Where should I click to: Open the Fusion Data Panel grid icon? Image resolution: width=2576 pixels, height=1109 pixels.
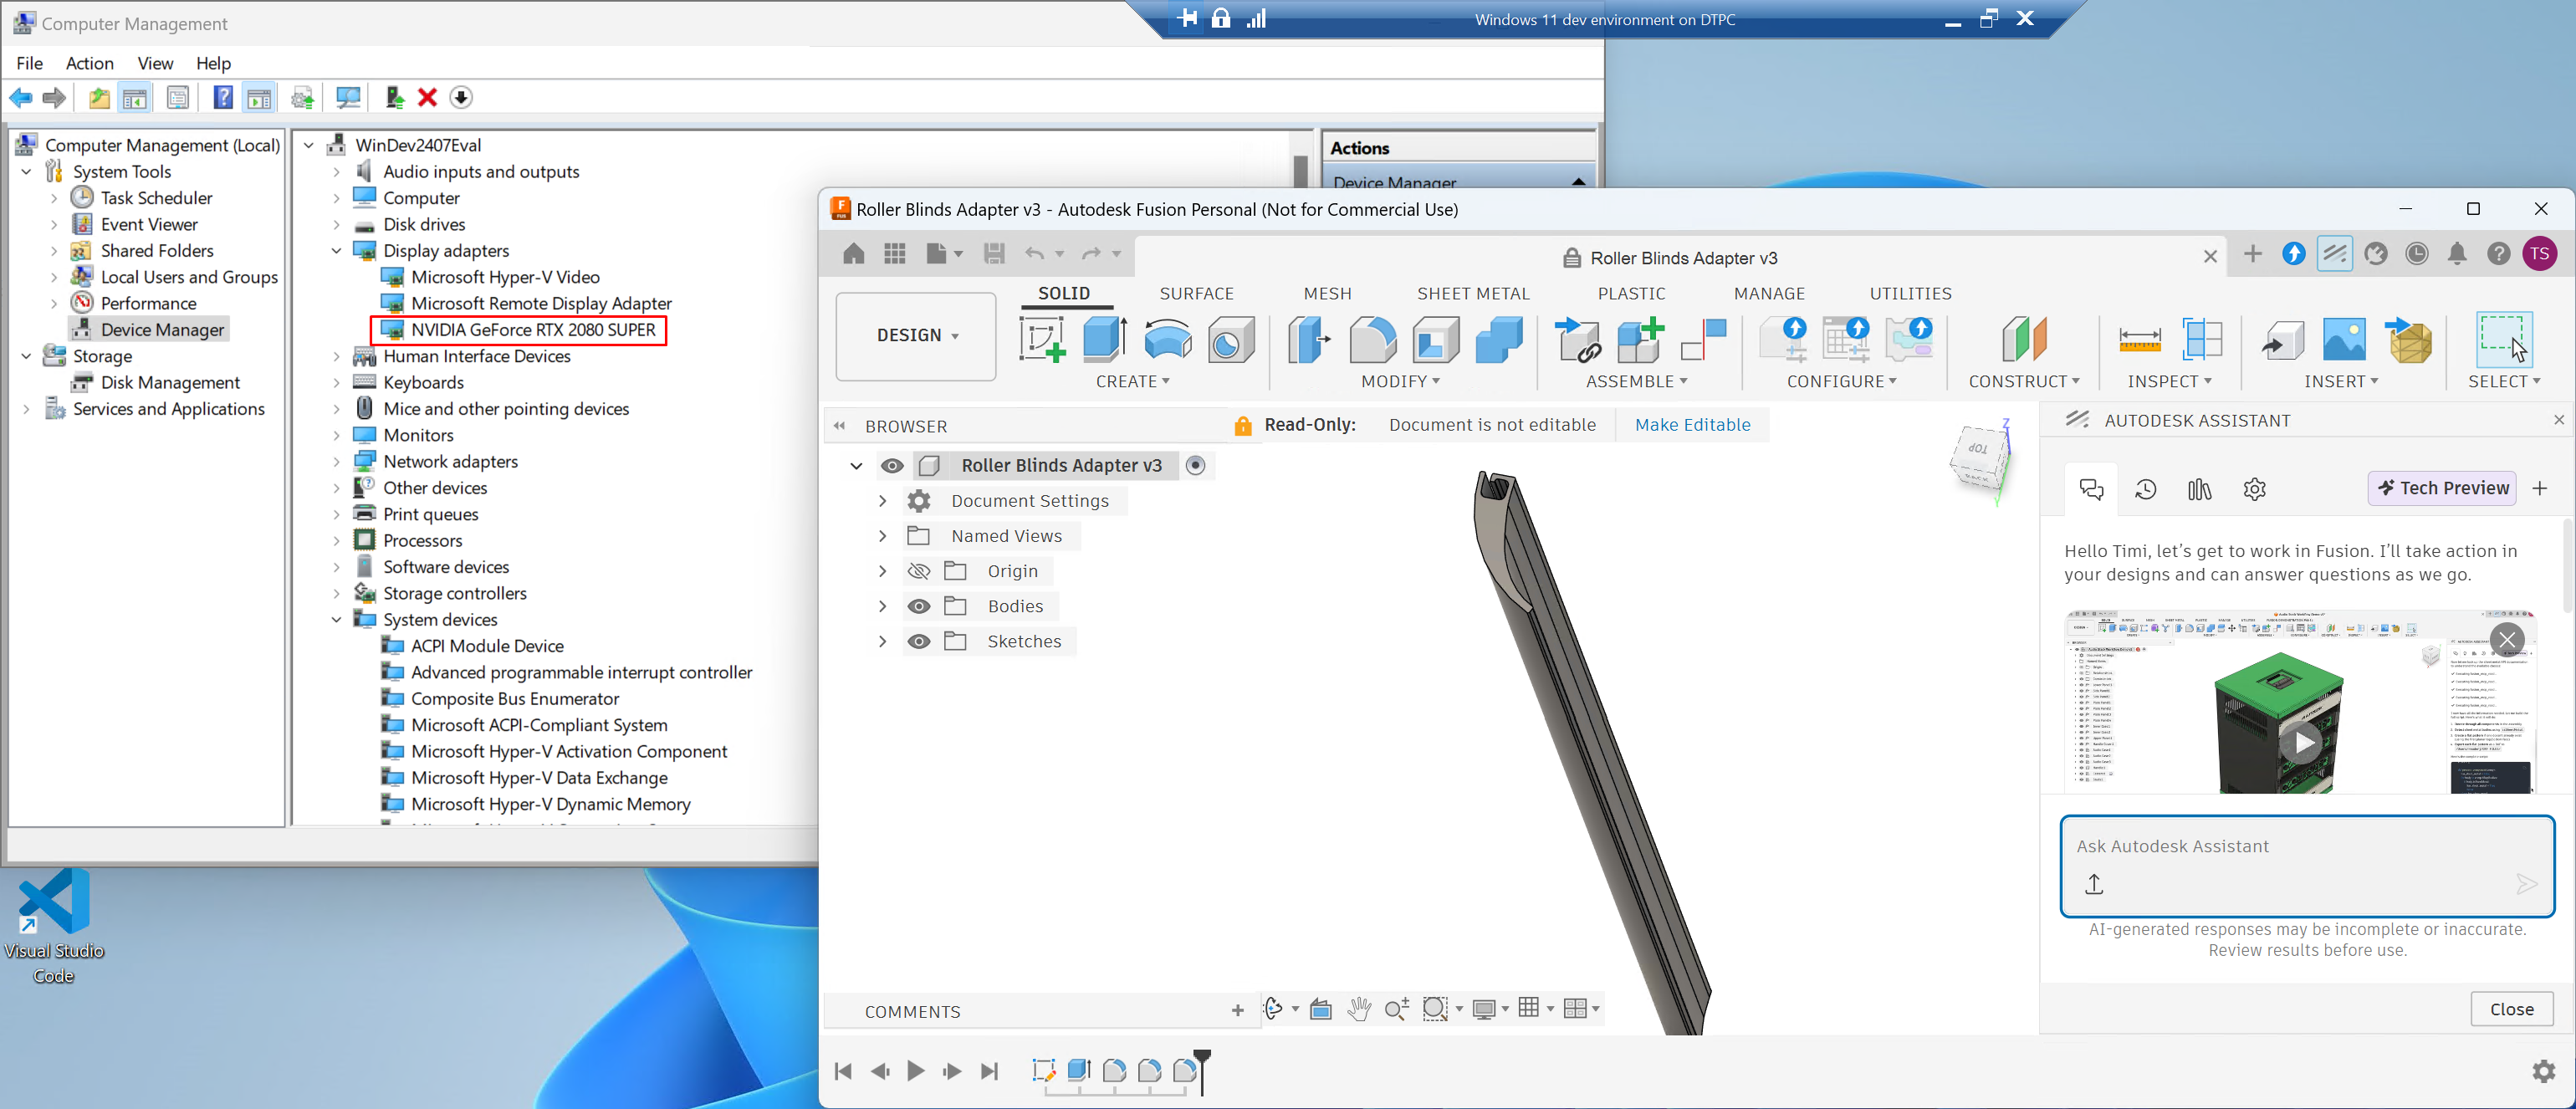coord(895,254)
